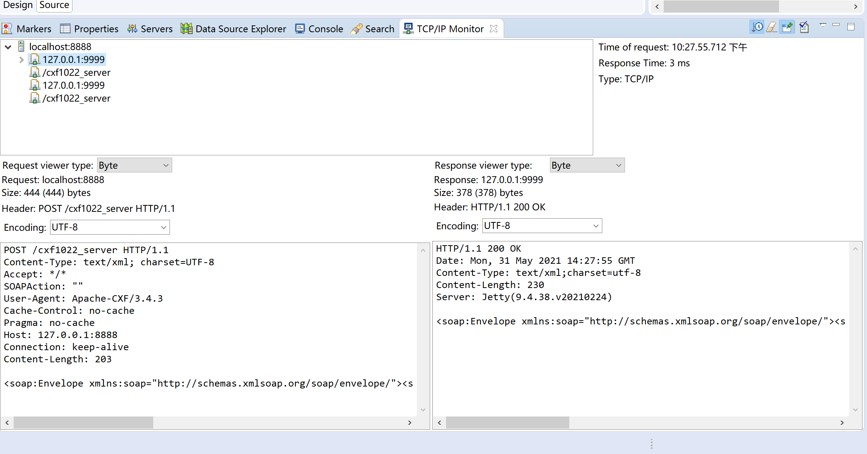This screenshot has height=454, width=867.
Task: Click the response pane horizontal scrollbar thumb
Action: tap(507, 423)
